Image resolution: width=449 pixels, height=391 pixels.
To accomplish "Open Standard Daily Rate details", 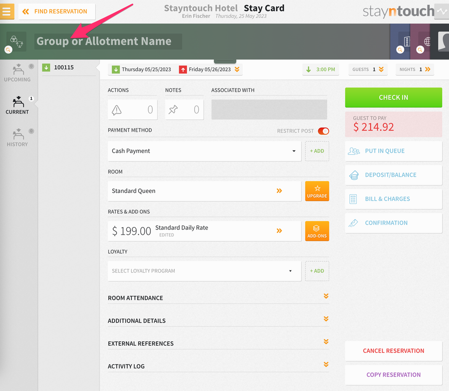I will 204,231.
